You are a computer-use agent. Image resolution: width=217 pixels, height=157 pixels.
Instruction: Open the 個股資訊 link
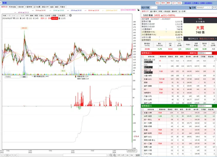click(188, 3)
